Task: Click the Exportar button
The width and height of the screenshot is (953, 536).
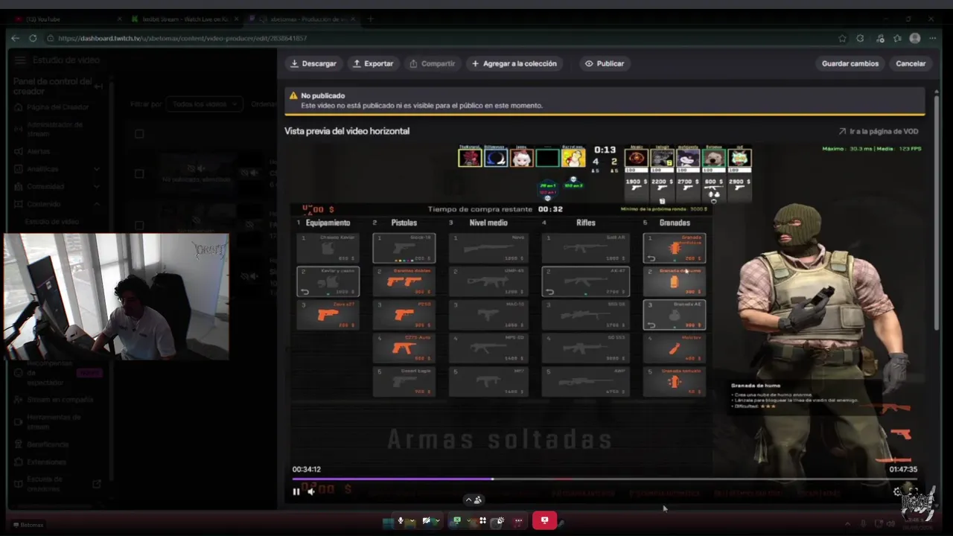Action: [373, 63]
